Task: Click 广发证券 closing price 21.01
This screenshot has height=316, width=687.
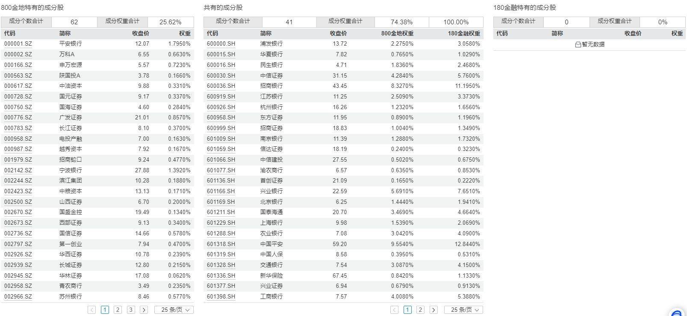Action: [142, 117]
